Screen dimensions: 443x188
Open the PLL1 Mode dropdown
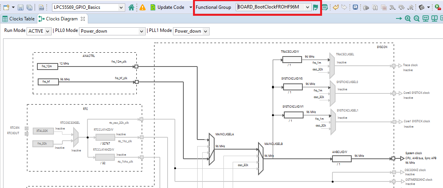tap(191, 31)
